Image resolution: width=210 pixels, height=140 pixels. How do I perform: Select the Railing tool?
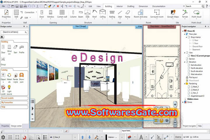pos(112,14)
